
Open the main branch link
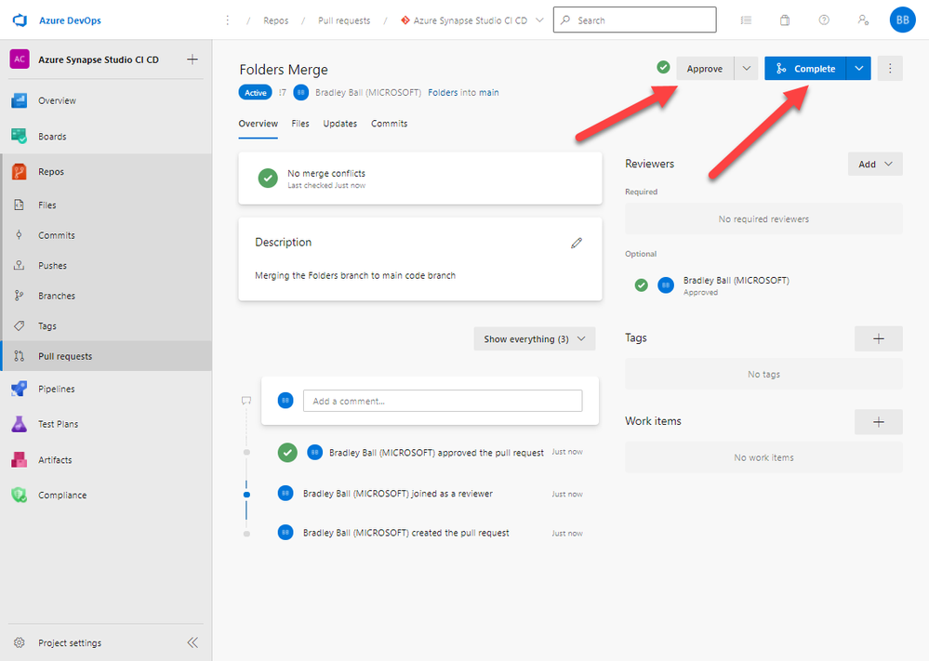(489, 92)
